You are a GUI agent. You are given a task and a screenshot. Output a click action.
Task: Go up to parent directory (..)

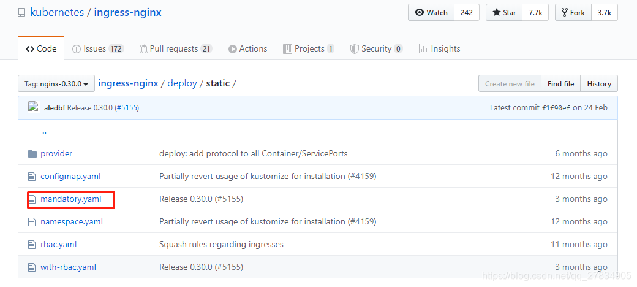coord(44,132)
